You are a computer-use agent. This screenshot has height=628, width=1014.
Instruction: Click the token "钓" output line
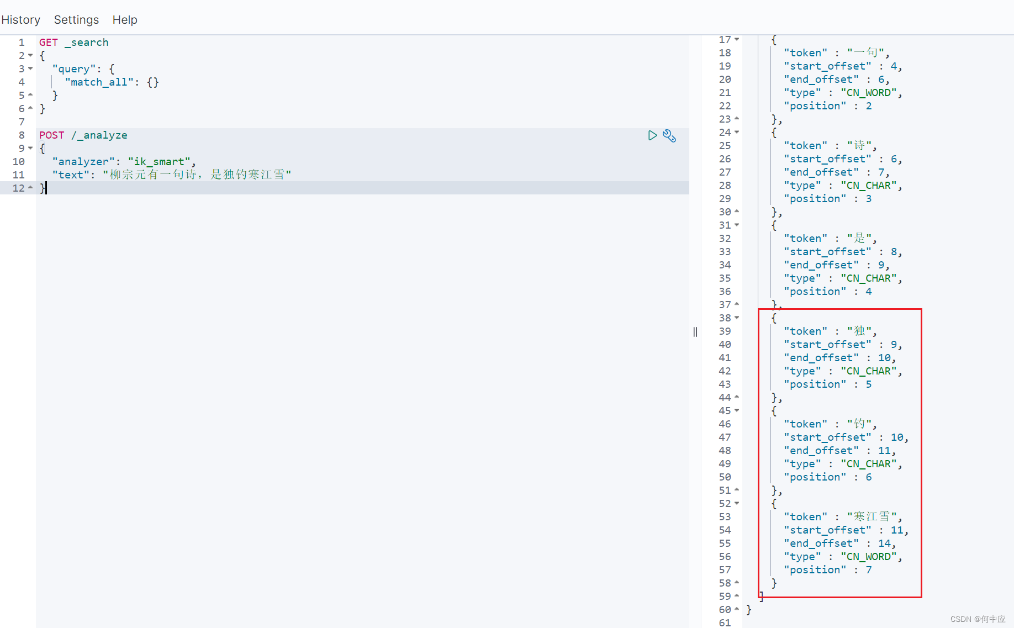coord(831,424)
